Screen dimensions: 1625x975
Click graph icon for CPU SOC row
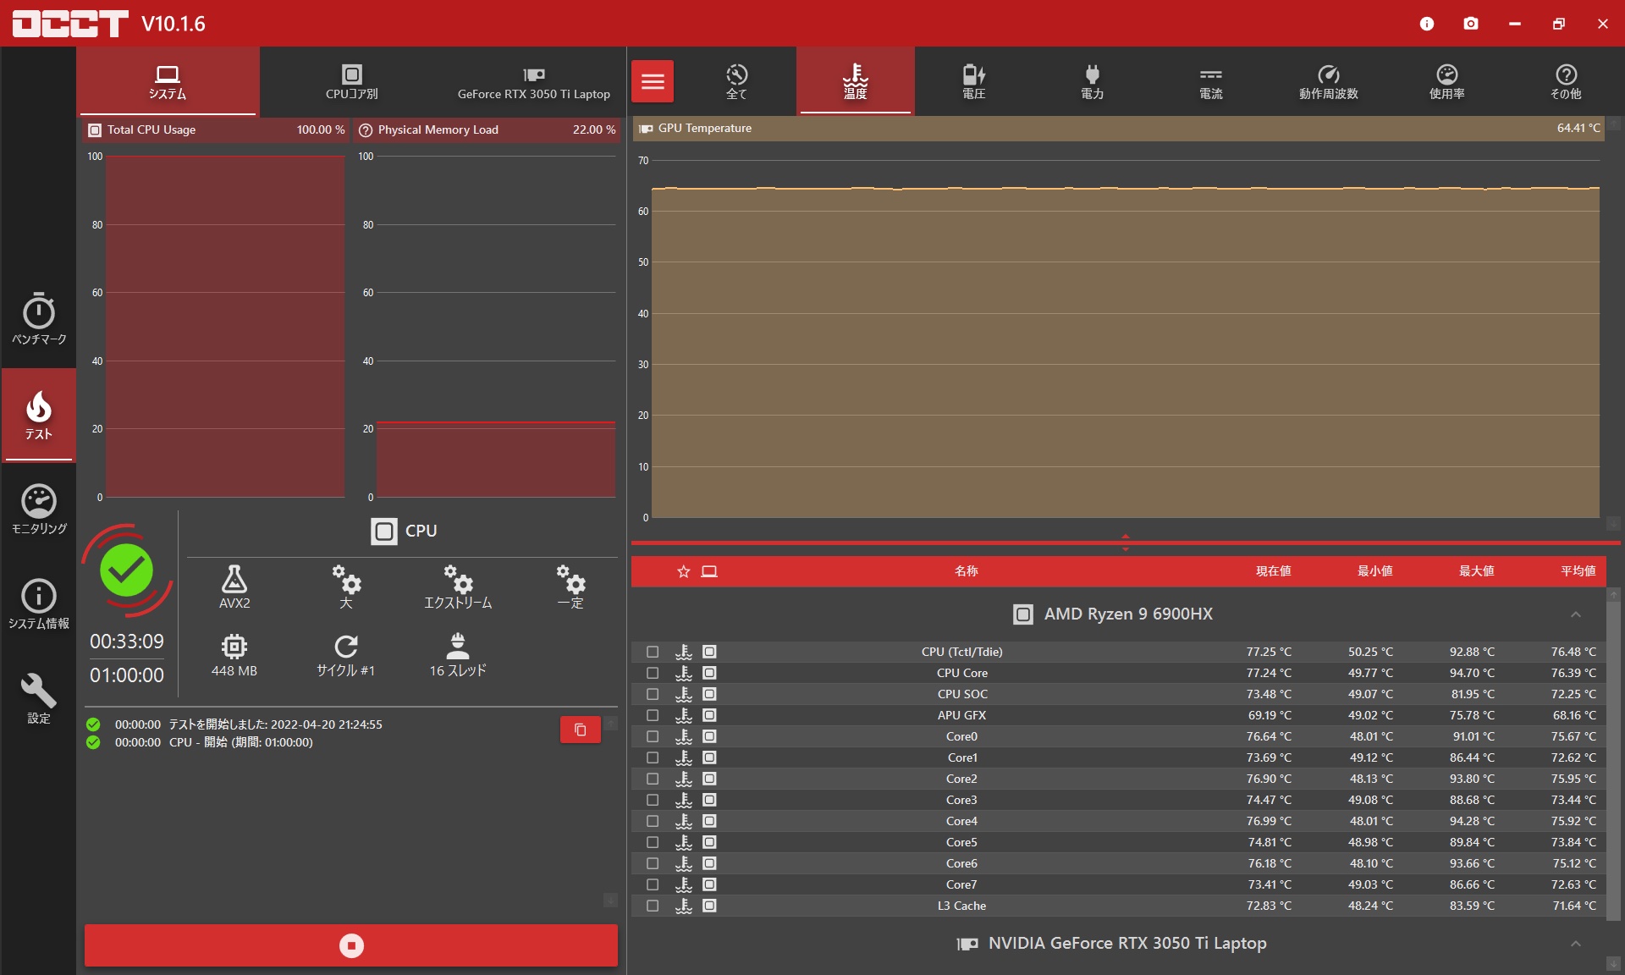[x=684, y=694]
